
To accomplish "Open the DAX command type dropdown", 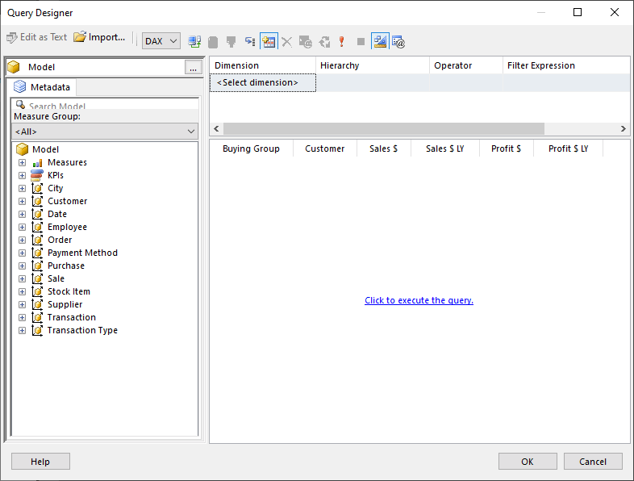I will click(x=161, y=41).
